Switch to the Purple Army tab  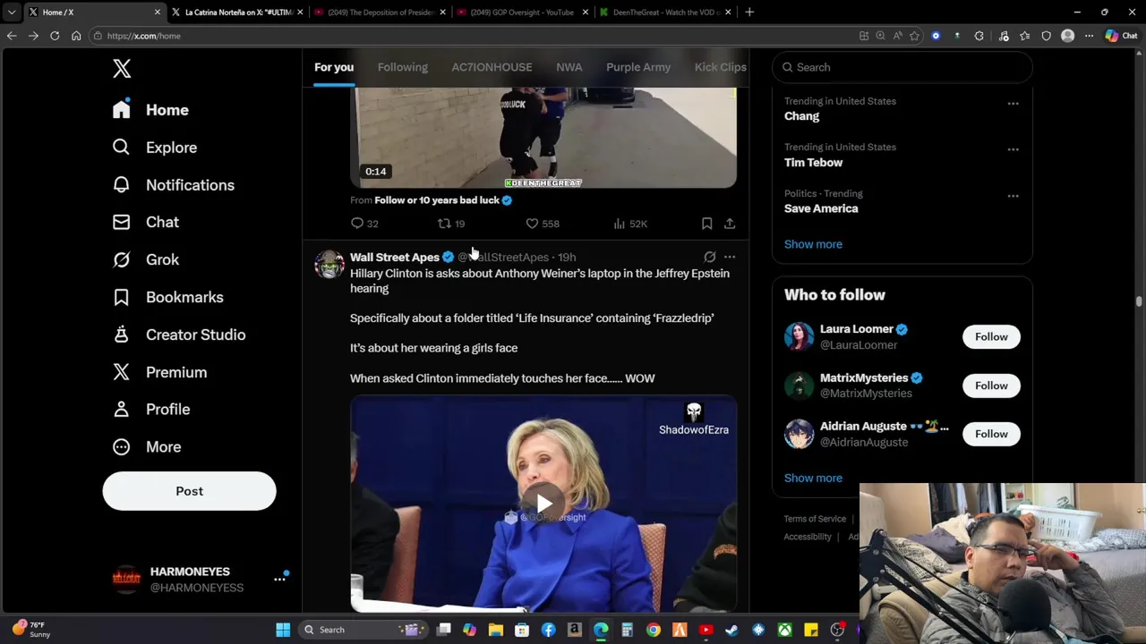pos(638,67)
